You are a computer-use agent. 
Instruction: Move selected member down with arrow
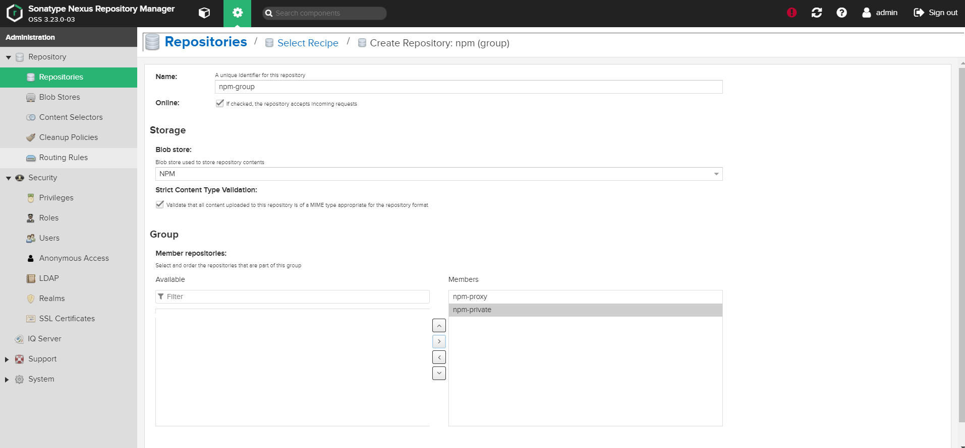439,374
